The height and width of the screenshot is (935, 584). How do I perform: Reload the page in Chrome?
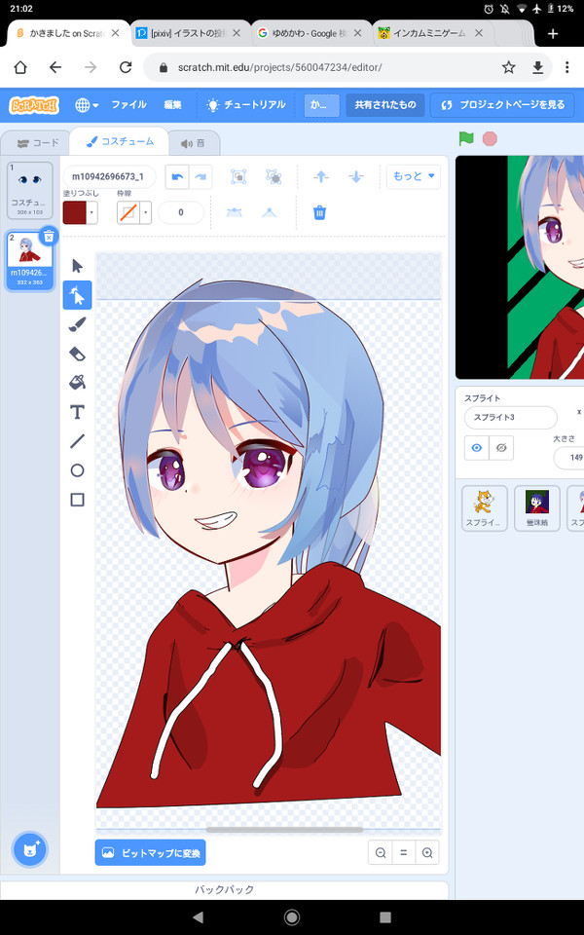(126, 67)
